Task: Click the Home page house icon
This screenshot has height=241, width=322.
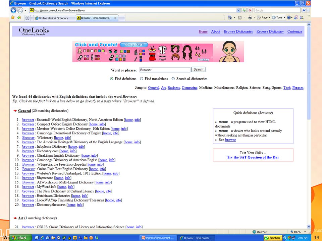Action: pos(230,18)
